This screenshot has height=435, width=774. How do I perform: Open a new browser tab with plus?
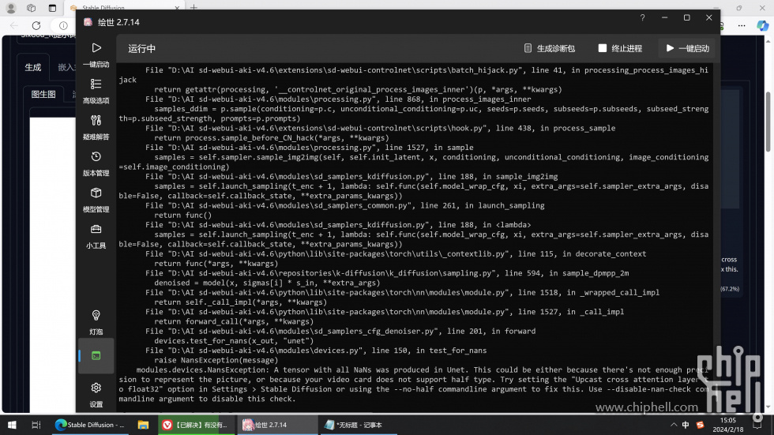point(193,8)
